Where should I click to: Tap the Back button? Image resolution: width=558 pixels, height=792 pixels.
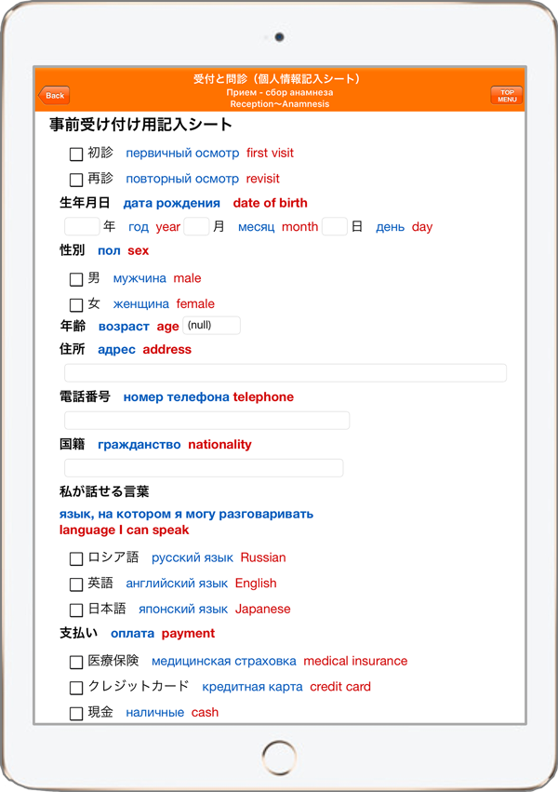[54, 96]
